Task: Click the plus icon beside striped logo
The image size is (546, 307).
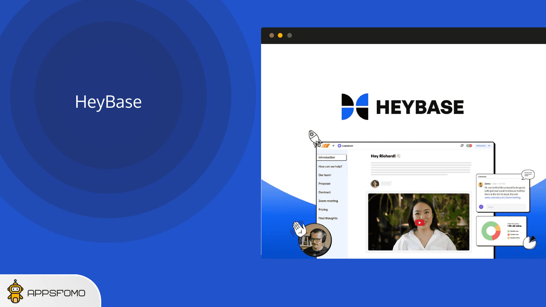Action: click(x=333, y=146)
